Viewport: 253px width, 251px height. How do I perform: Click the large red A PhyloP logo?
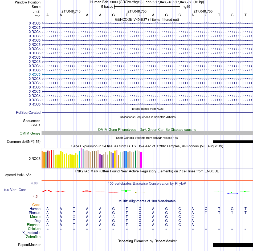click(47, 191)
